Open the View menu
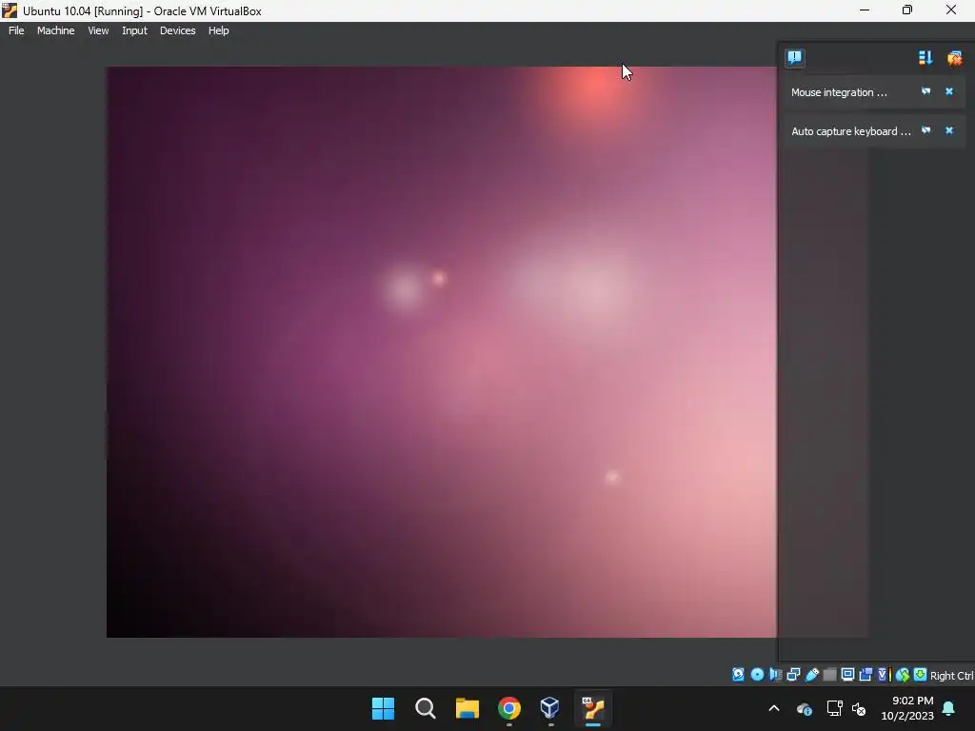 click(98, 30)
